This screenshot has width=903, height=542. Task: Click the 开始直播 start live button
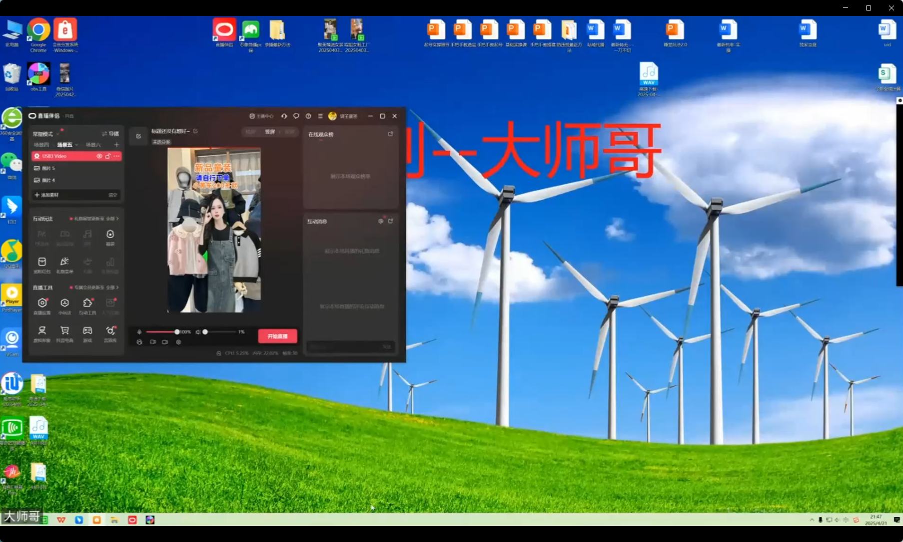277,336
